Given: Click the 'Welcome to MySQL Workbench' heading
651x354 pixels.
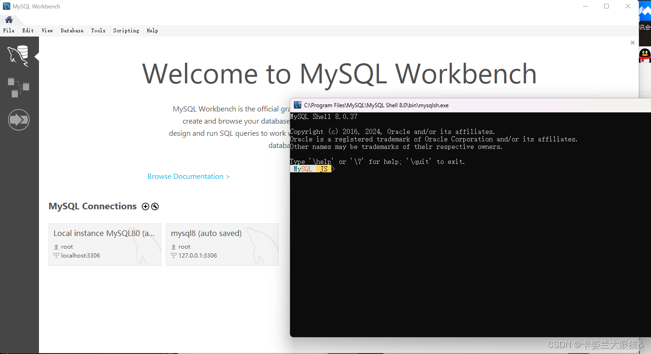Looking at the screenshot, I should click(339, 74).
